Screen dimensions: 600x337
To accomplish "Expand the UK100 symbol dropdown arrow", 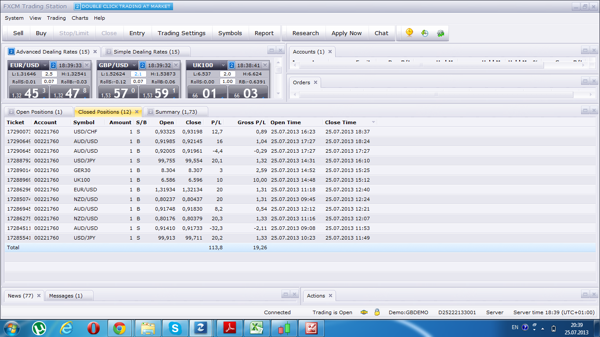I will click(223, 65).
